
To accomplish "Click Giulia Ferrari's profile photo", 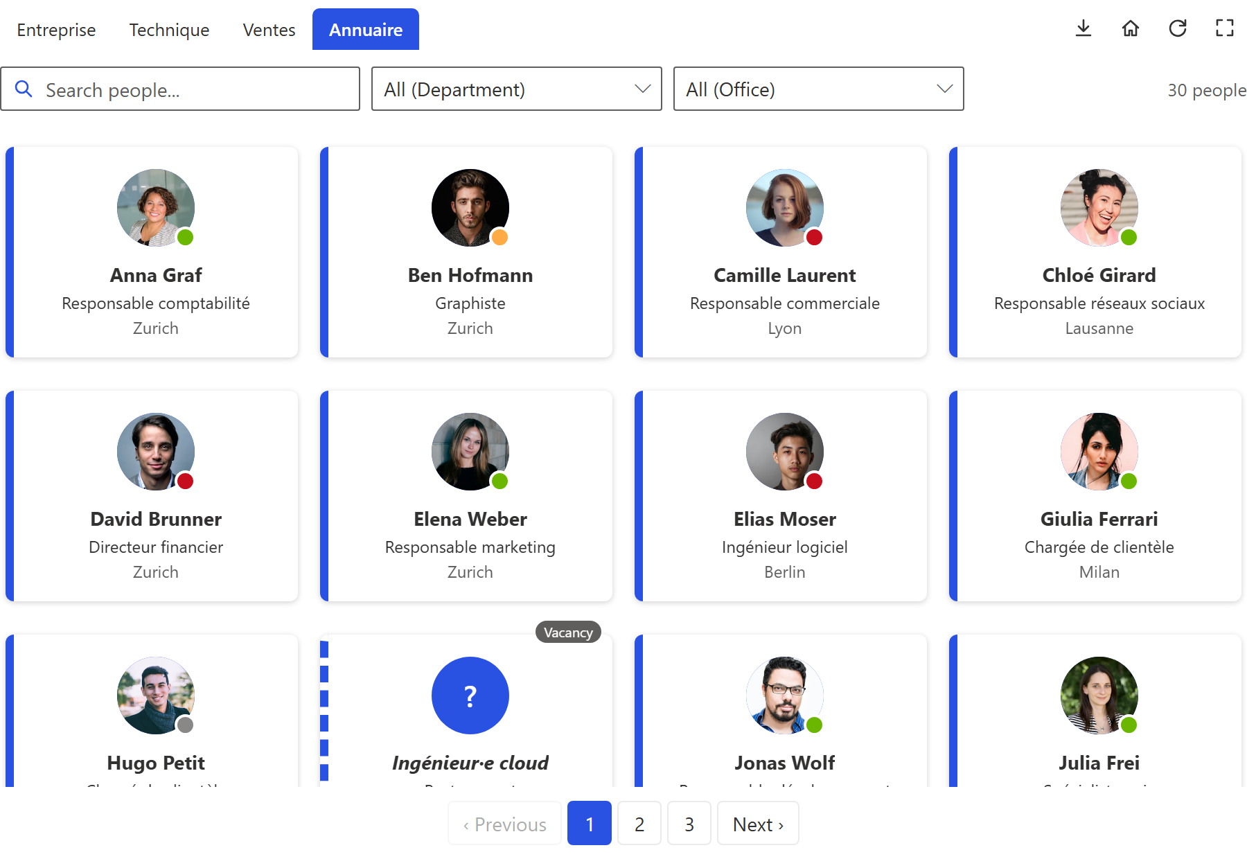I will [x=1099, y=452].
